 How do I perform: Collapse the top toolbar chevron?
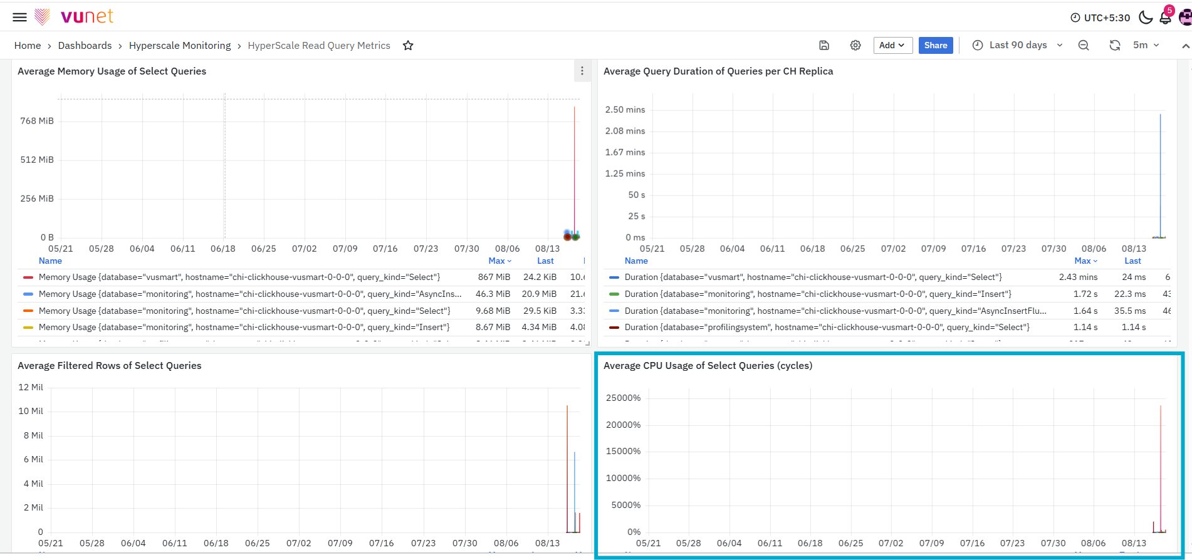[x=1185, y=46]
